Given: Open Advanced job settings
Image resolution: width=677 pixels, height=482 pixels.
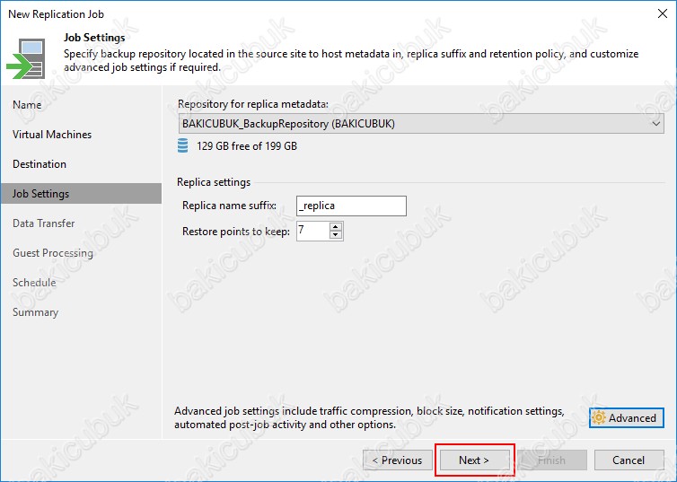Looking at the screenshot, I should (x=627, y=417).
